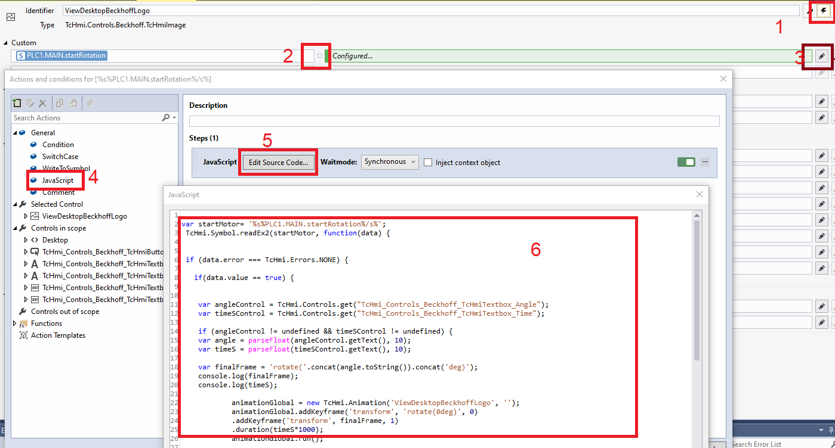Toggle the green step enable switch
The image size is (835, 448).
click(x=686, y=162)
